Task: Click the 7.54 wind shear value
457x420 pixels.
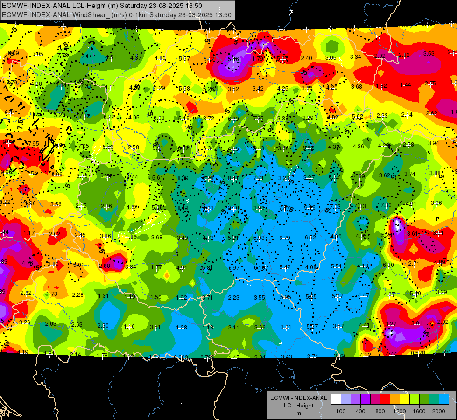Action: (x=32, y=174)
